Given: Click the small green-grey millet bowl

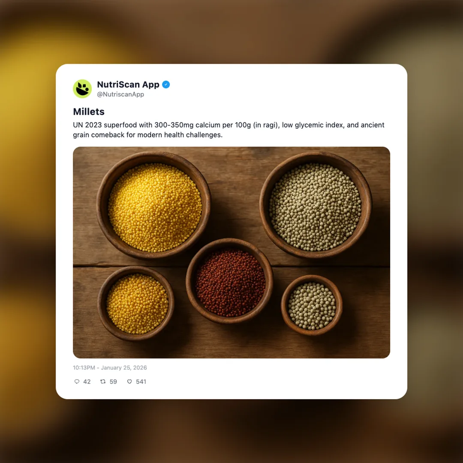Looking at the screenshot, I should pos(312,305).
